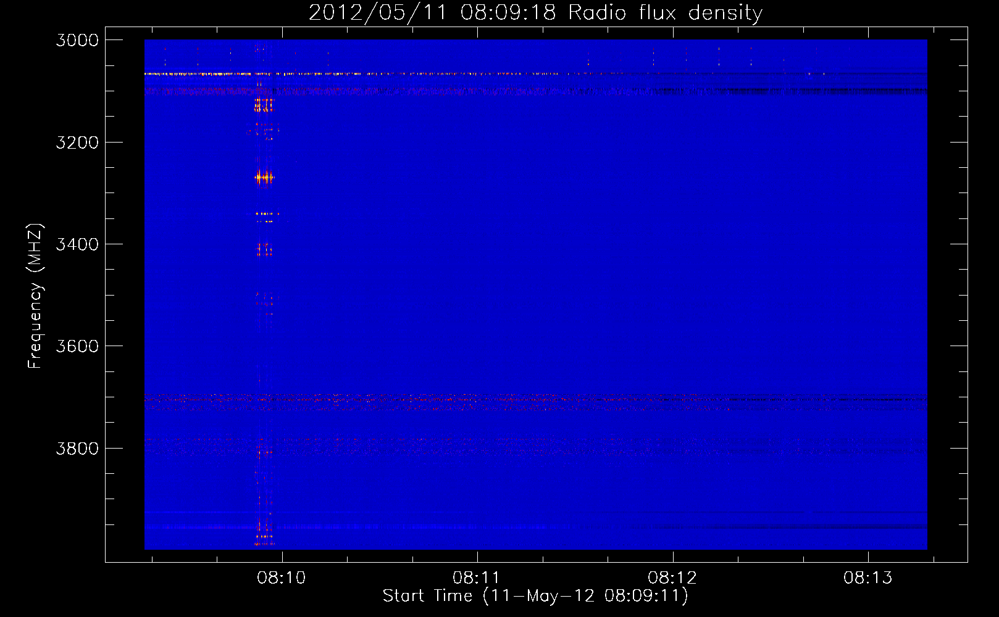
Task: Click the burst feature near 3400 MHz
Action: click(264, 250)
